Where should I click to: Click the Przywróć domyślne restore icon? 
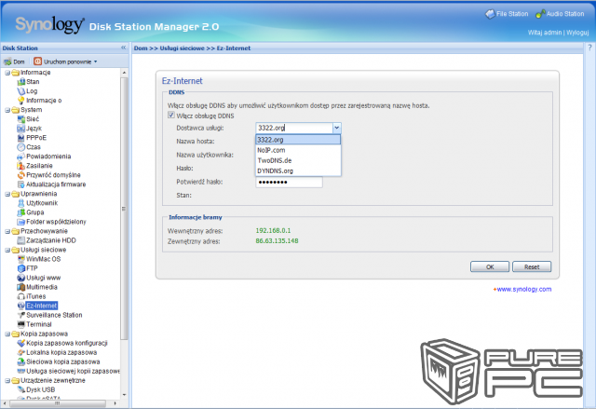coord(21,175)
